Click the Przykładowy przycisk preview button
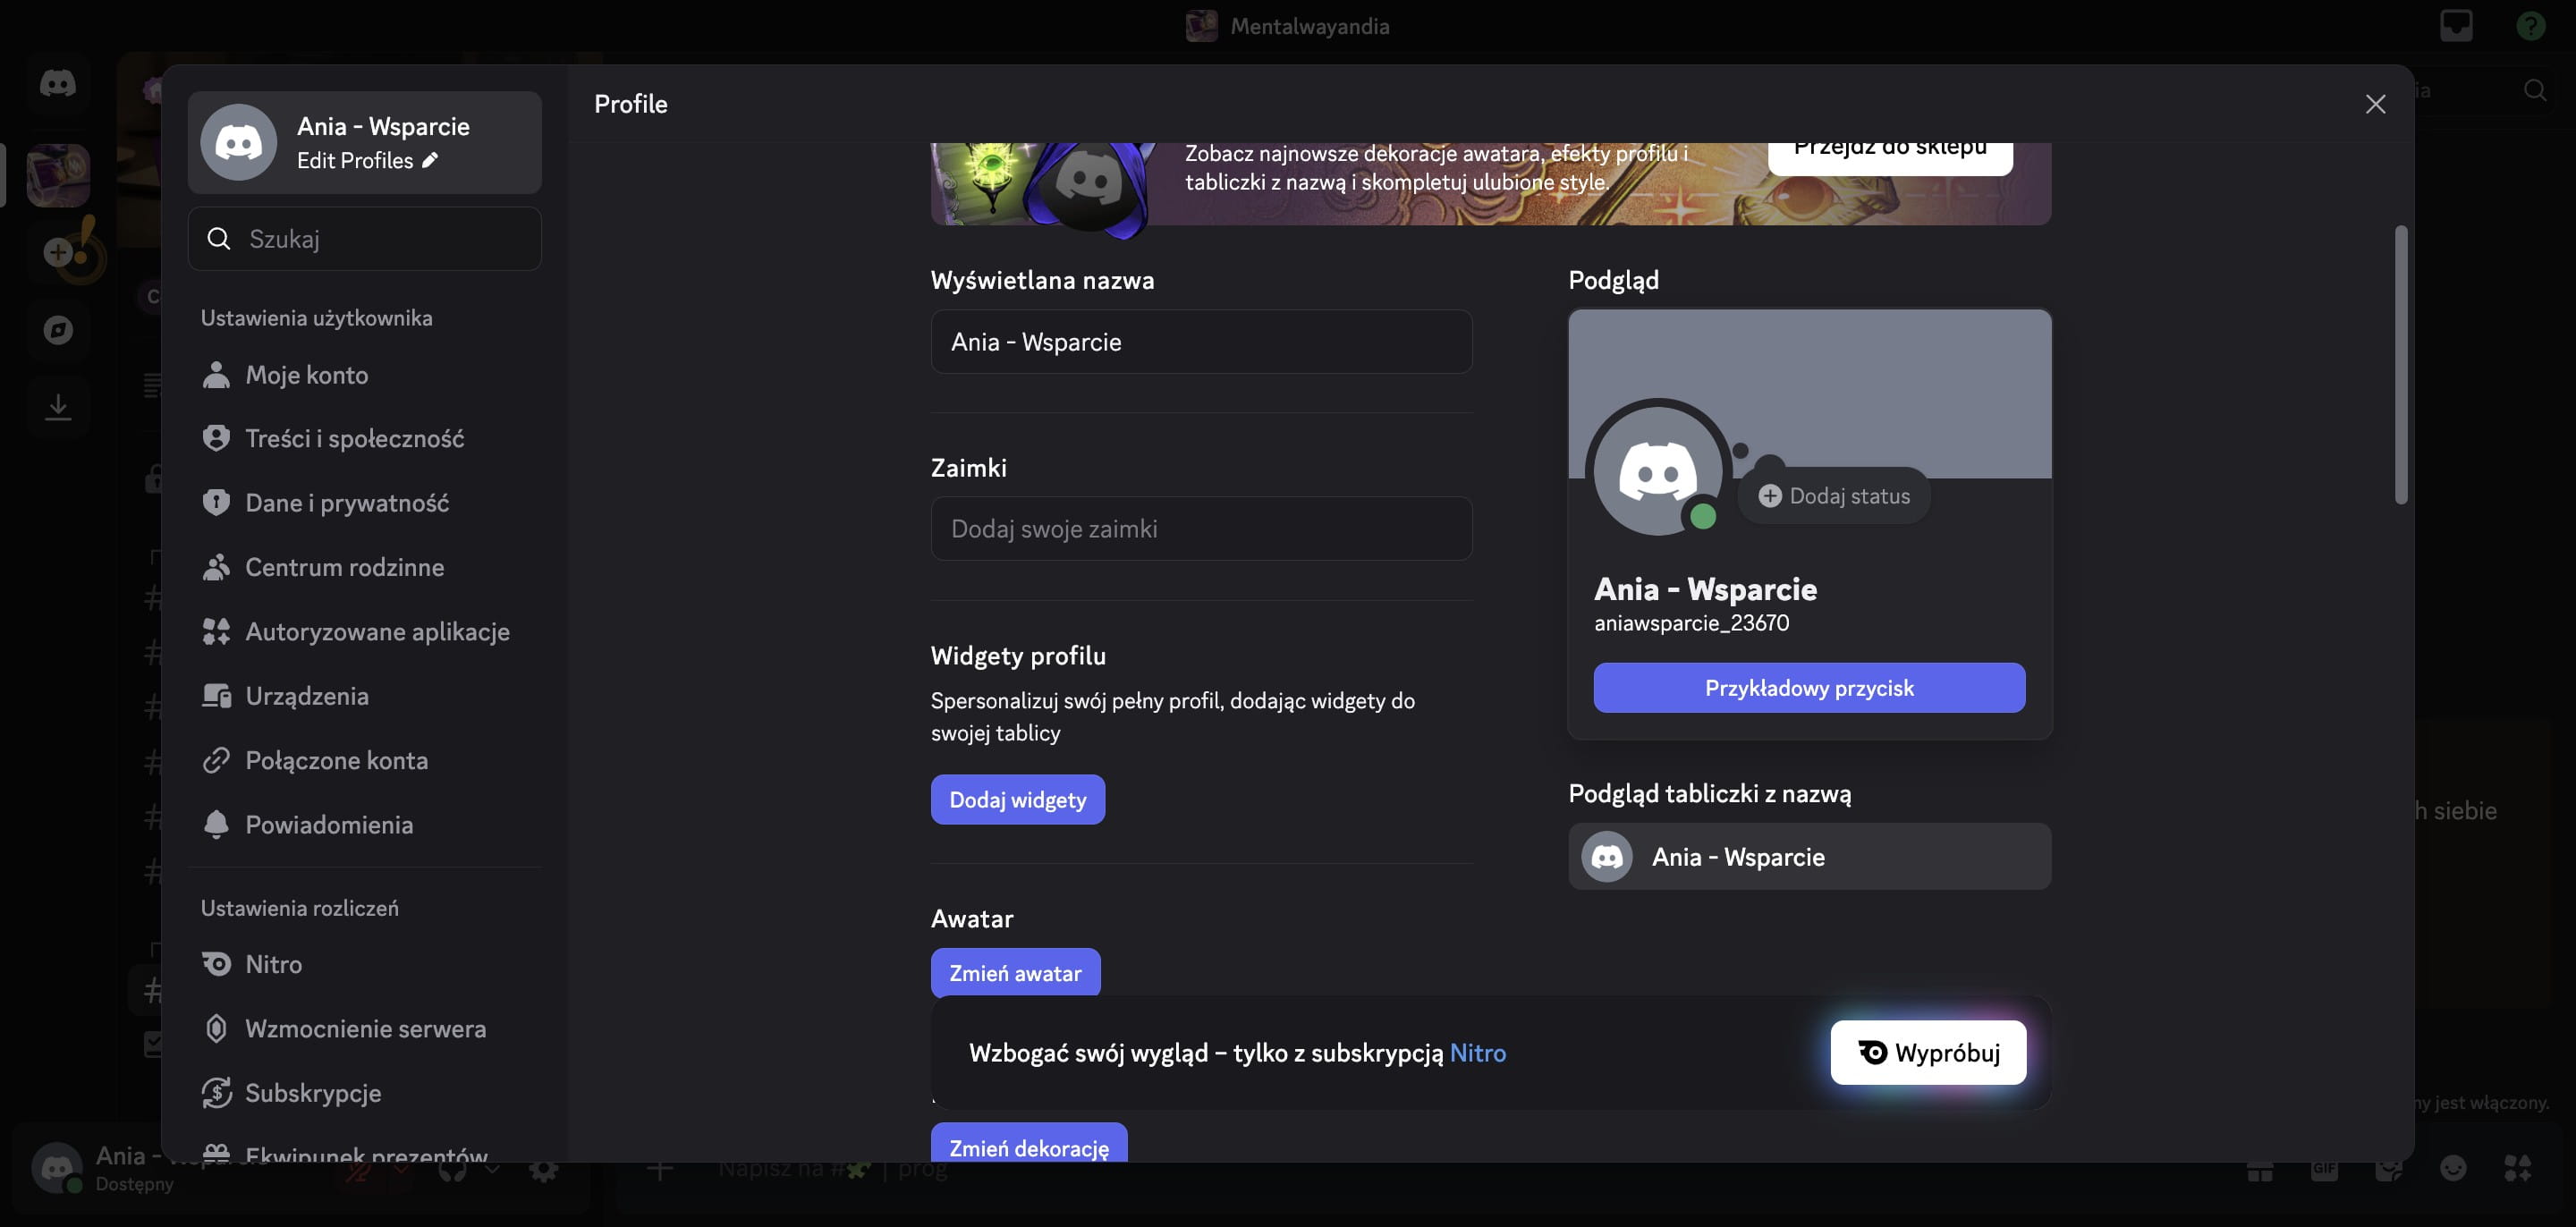 1809,688
